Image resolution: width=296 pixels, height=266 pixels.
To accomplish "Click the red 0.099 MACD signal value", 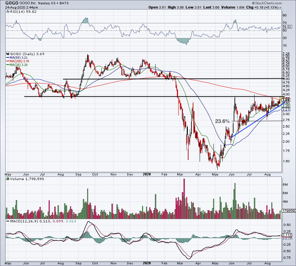I will [x=58, y=221].
